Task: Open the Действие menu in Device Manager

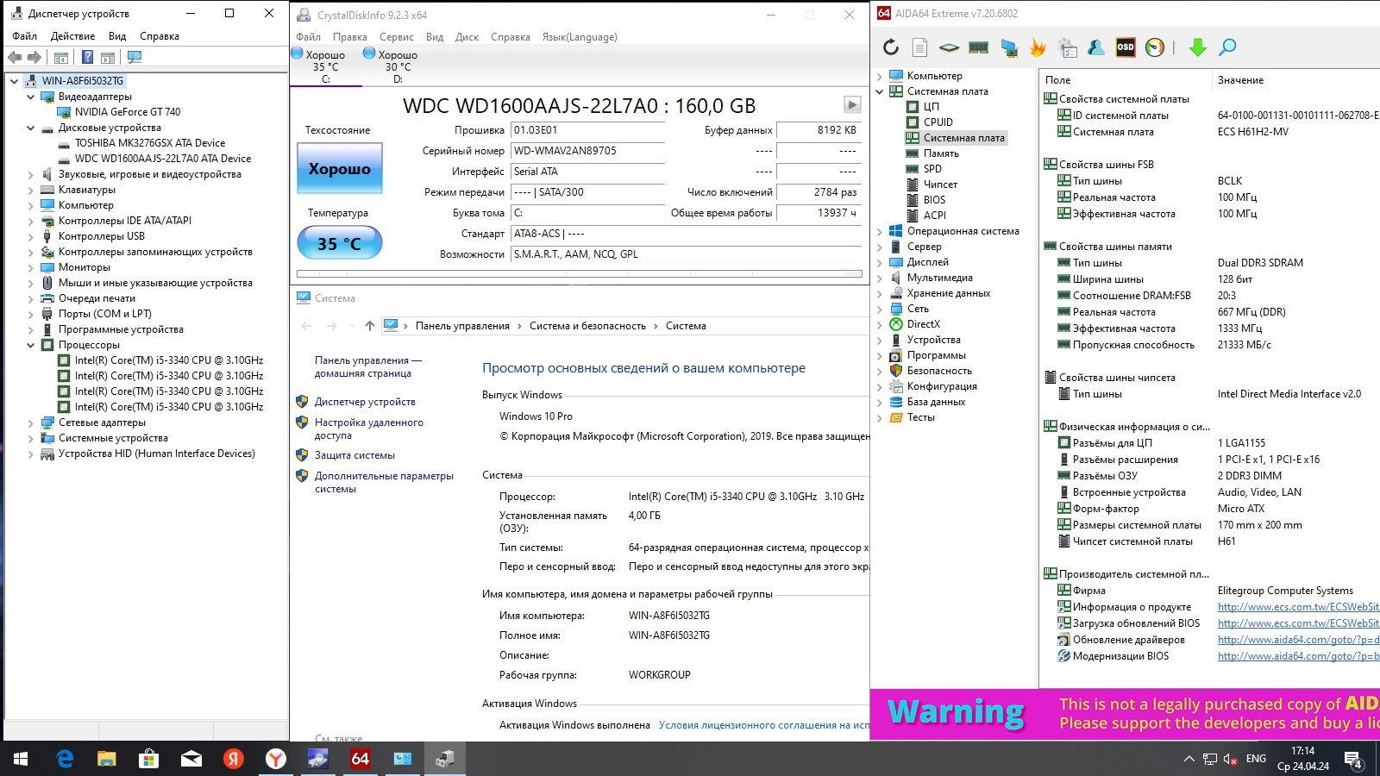Action: (x=72, y=36)
